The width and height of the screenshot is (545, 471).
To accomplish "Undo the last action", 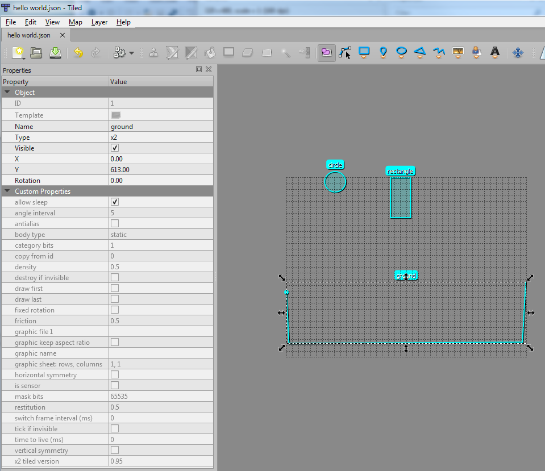I will click(78, 53).
